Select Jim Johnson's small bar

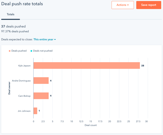tap(35, 111)
